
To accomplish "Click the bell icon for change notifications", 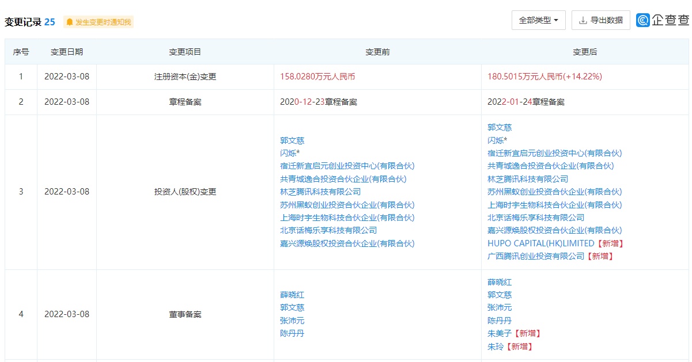I will click(x=70, y=22).
